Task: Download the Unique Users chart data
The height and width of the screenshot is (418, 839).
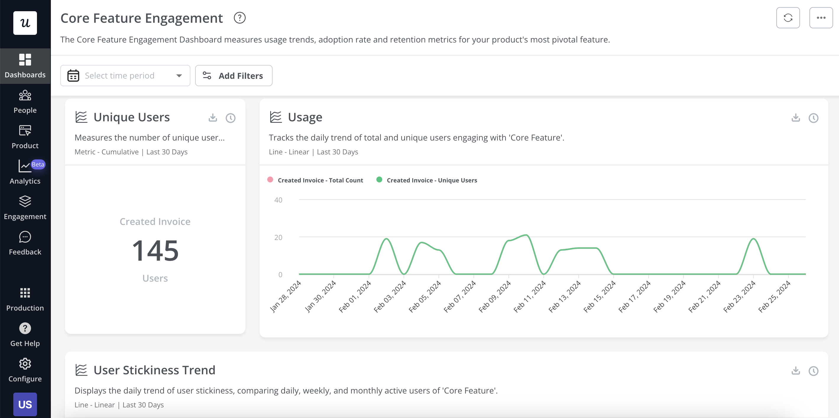Action: pyautogui.click(x=213, y=118)
